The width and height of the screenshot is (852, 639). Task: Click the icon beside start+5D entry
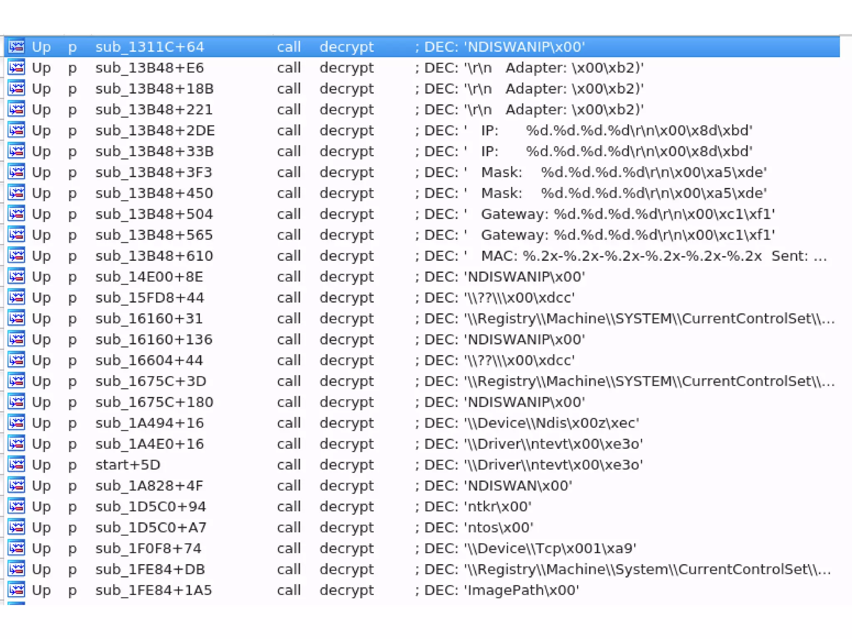pyautogui.click(x=17, y=464)
